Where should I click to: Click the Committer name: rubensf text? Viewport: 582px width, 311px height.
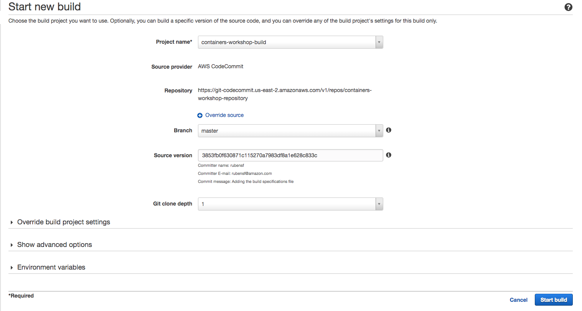(221, 165)
